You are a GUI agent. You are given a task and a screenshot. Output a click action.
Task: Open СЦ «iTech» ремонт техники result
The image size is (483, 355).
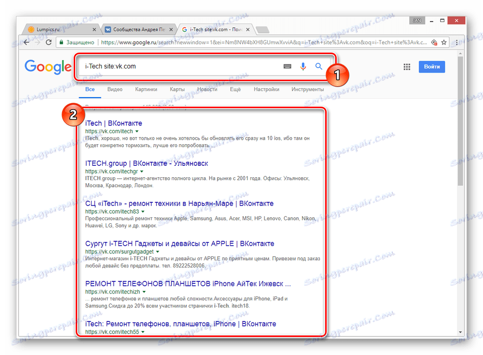pyautogui.click(x=179, y=203)
